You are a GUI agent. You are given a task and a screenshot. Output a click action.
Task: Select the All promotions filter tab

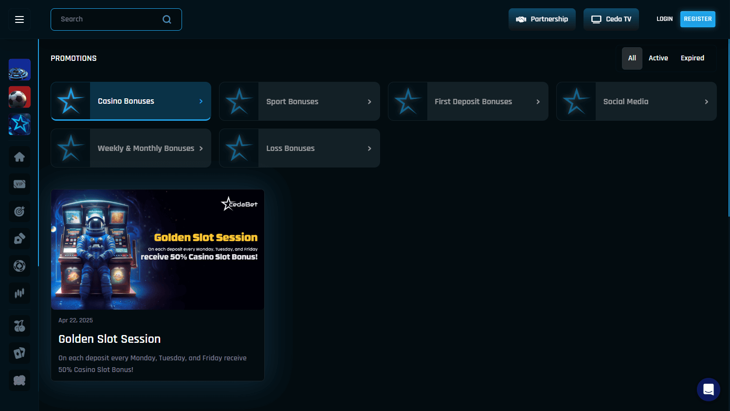pyautogui.click(x=632, y=58)
